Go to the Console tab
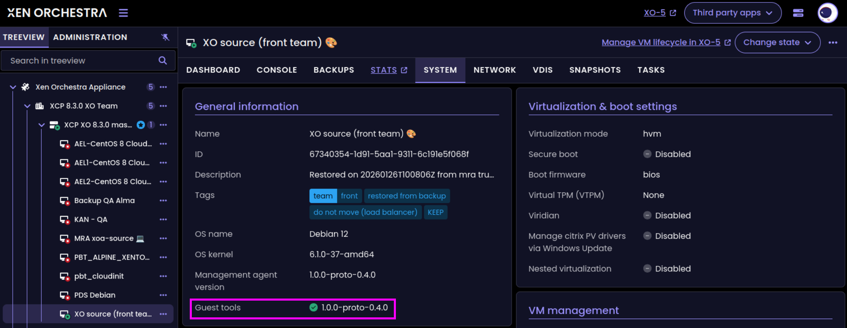Screen dimensions: 847x328 [277, 70]
